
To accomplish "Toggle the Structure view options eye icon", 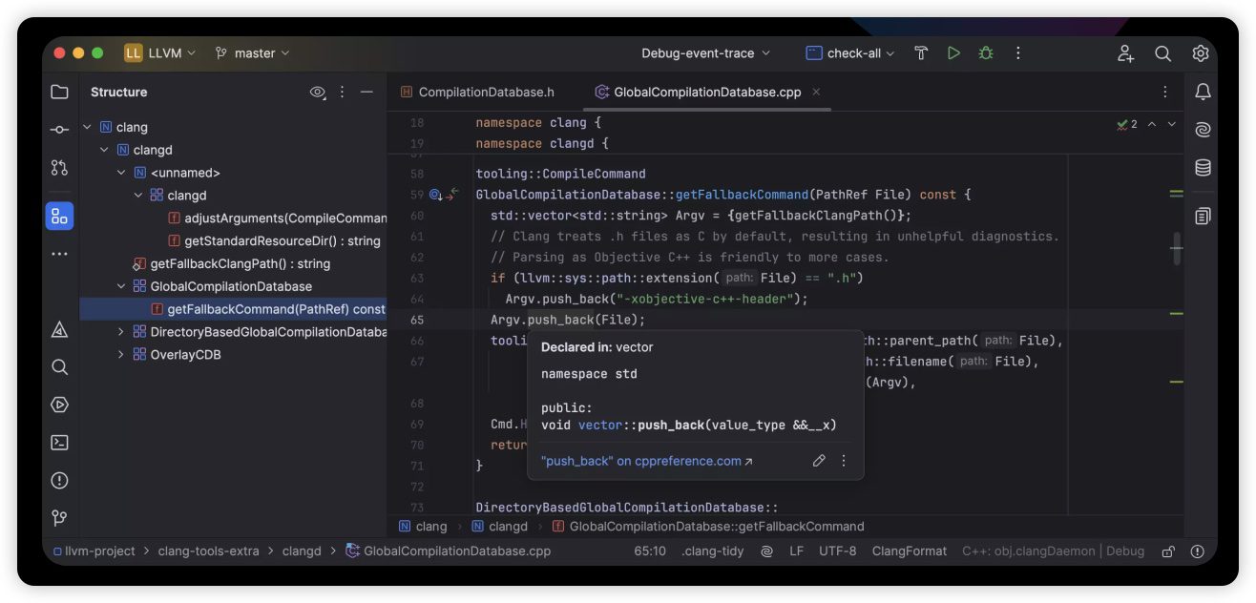I will point(317,93).
